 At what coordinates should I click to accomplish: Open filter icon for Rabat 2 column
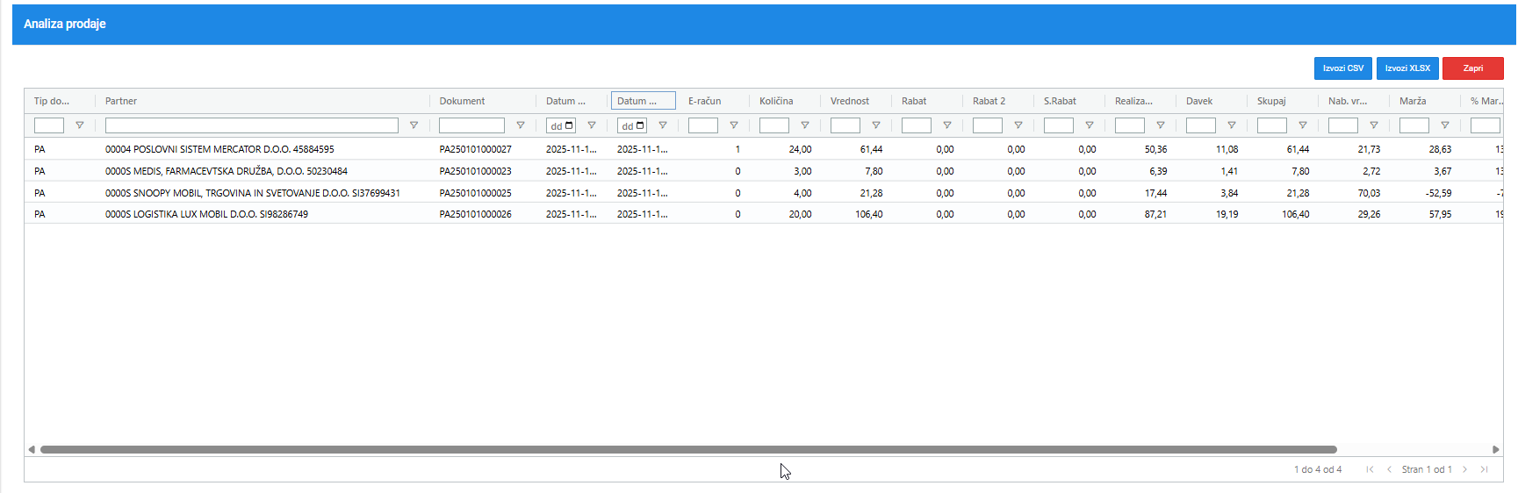point(1018,125)
